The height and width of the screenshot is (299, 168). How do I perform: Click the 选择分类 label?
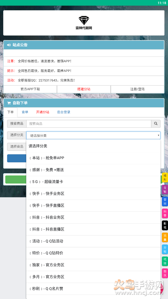point(17,135)
